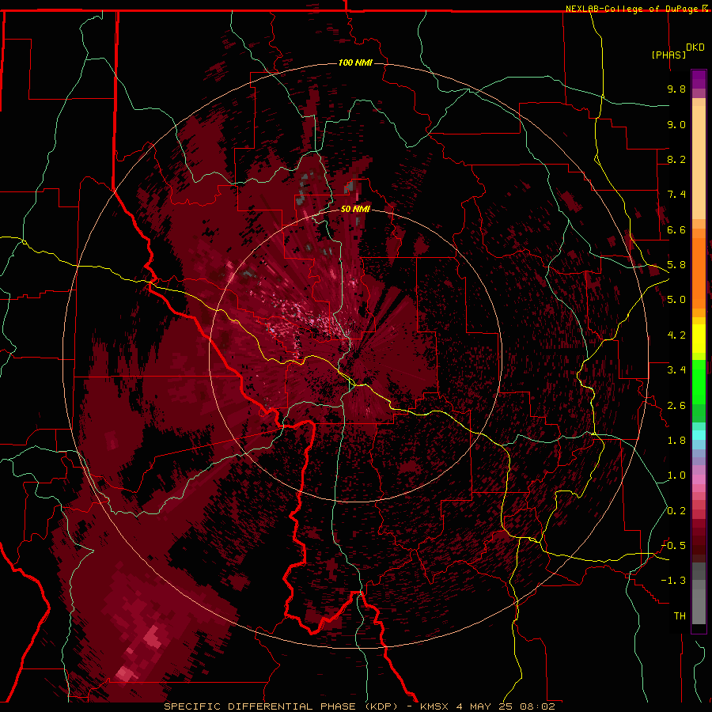Click the 0.2 value on color scale
The height and width of the screenshot is (712, 712).
point(676,511)
